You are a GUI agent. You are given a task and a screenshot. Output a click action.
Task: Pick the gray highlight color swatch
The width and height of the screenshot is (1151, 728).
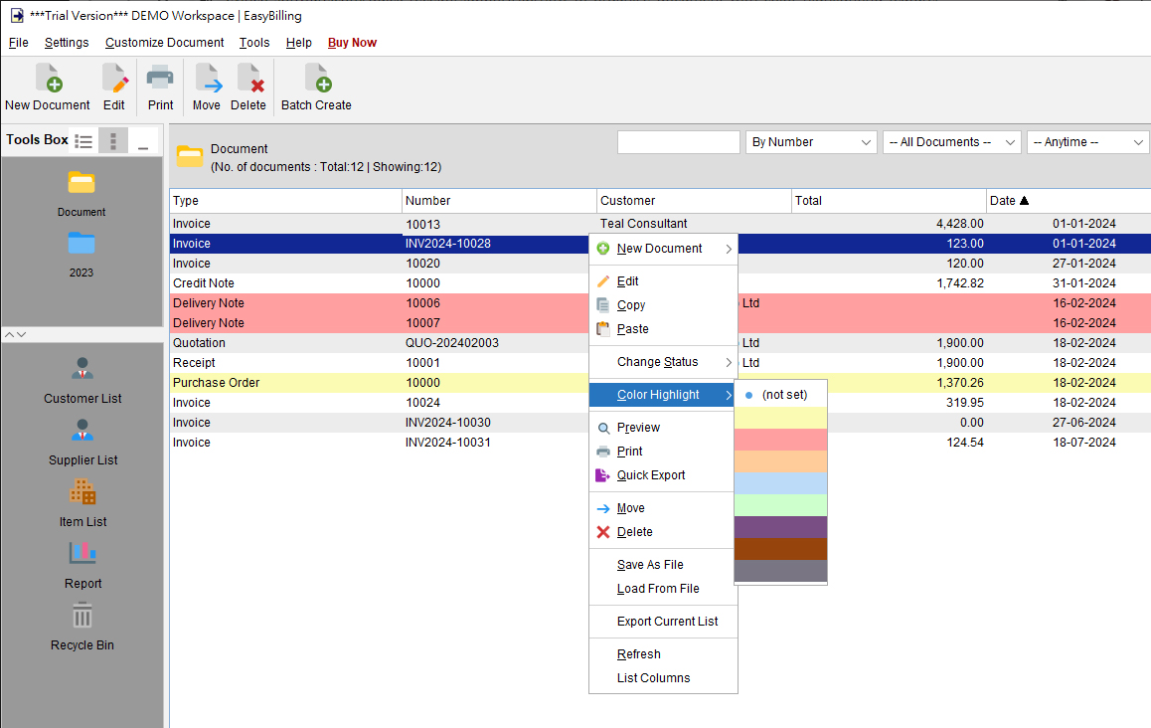coord(780,571)
